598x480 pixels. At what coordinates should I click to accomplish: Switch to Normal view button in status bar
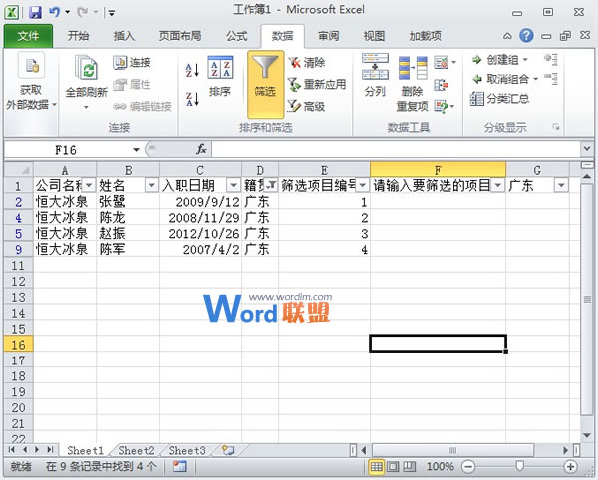coord(378,466)
